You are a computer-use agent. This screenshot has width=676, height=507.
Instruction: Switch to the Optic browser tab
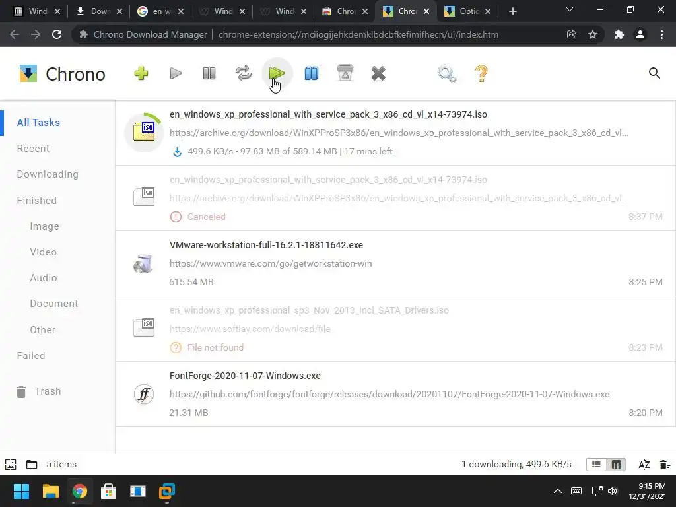point(469,11)
